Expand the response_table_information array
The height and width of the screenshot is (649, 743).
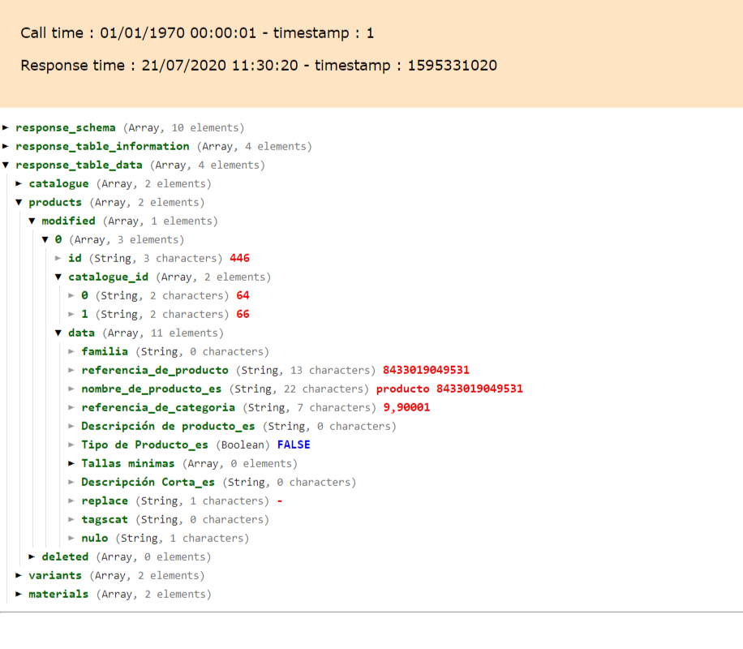pos(6,146)
